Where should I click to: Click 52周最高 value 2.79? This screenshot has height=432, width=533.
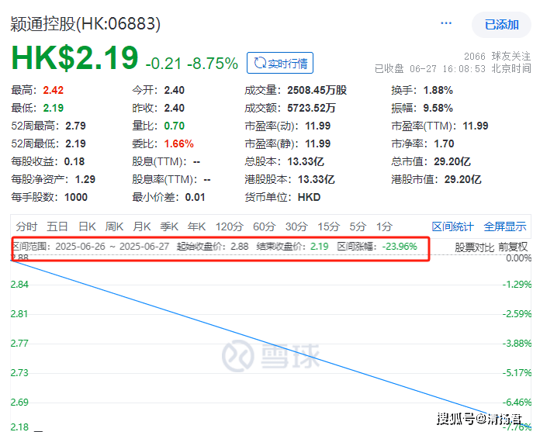coord(75,126)
